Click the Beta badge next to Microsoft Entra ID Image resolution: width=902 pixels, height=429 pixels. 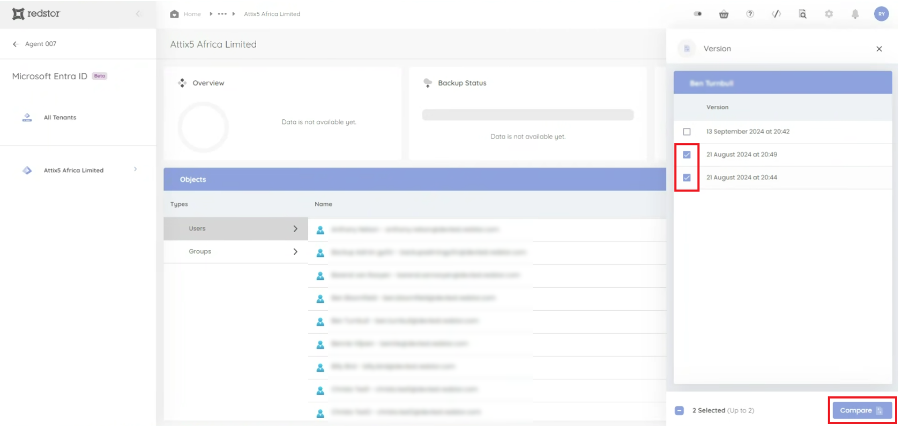(x=100, y=76)
